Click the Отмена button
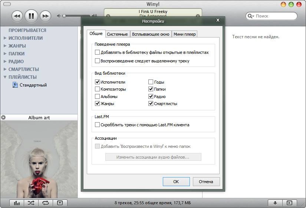This screenshot has height=208, width=306. [x=206, y=182]
